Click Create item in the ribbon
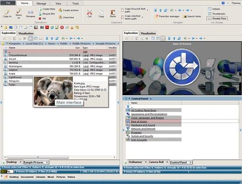Screen dimensions: 242x184 pos(47,9)
